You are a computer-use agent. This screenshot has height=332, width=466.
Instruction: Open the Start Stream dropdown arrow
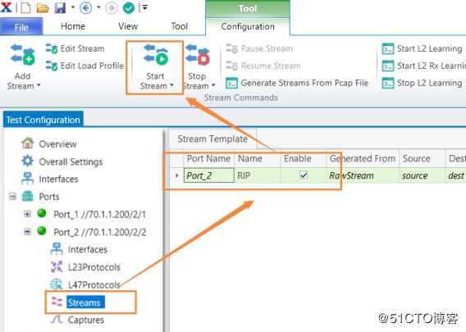171,85
